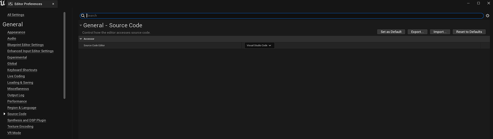Image resolution: width=493 pixels, height=139 pixels.
Task: Open Appearance settings
Action: (16, 32)
